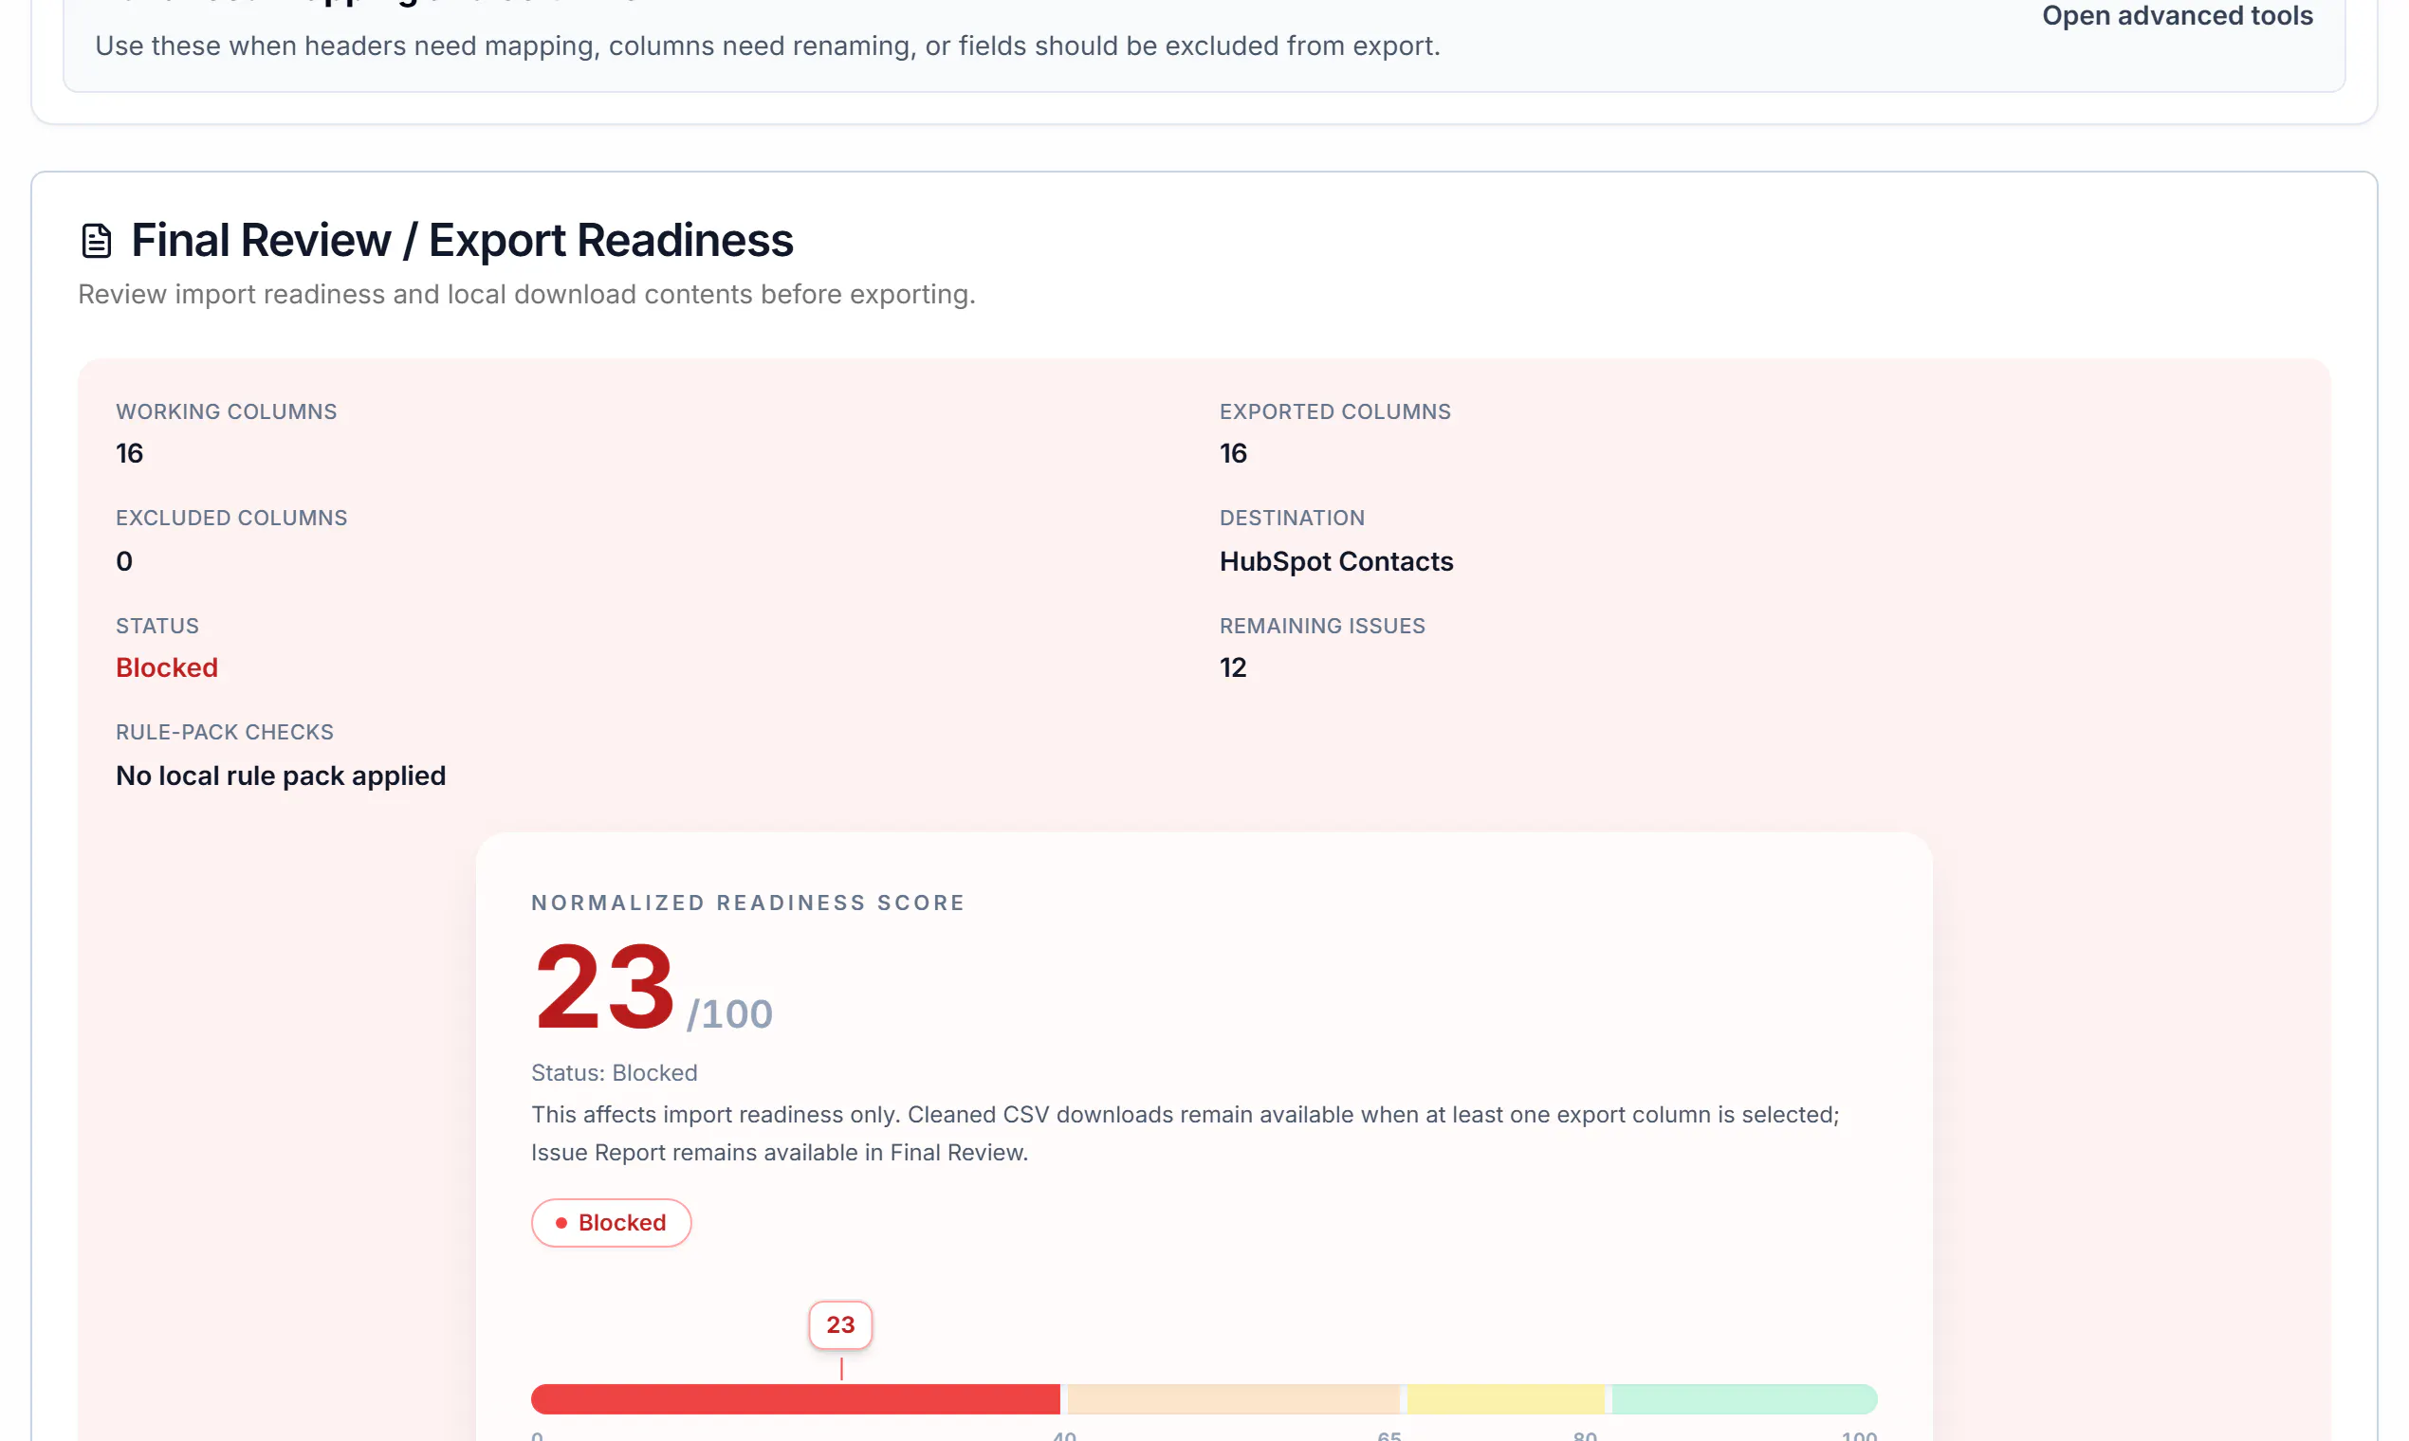Screen dimensions: 2409x1441
Task: Open advanced tools
Action: point(2177,15)
